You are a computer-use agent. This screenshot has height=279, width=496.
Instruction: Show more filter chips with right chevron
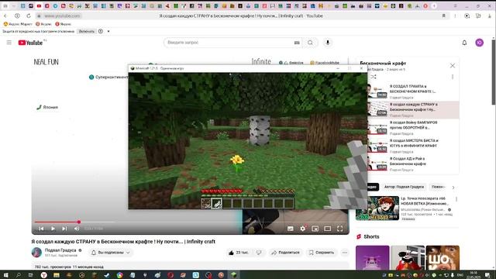tap(453, 188)
